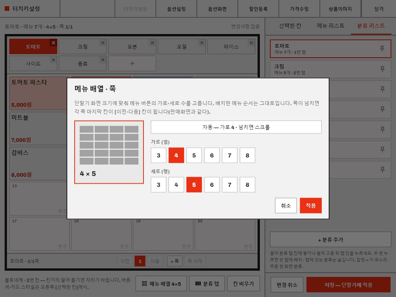Set columns to 6
This screenshot has height=297, width=396.
[212, 155]
